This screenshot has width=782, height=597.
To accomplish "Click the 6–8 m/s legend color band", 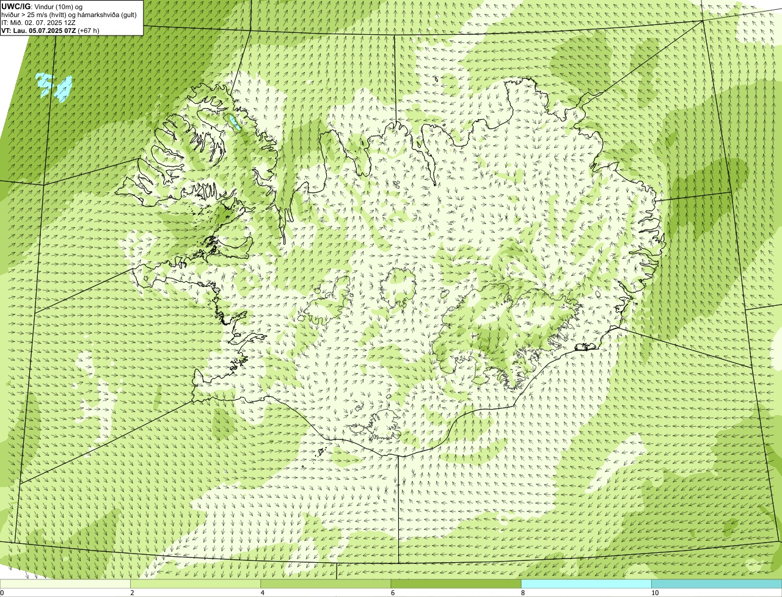I will [456, 584].
